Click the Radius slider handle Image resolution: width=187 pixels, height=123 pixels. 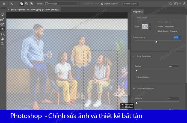coord(136,70)
